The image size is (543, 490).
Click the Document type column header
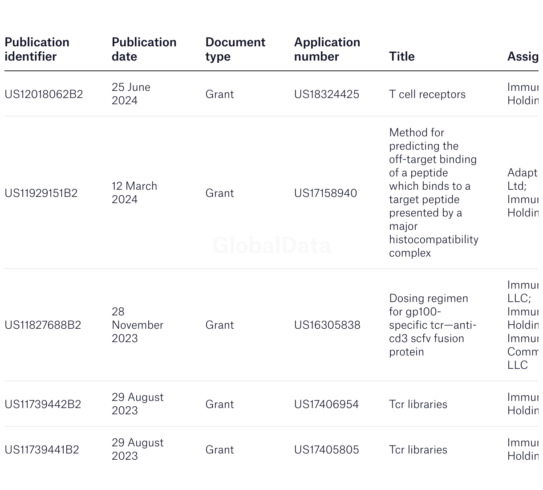click(235, 49)
